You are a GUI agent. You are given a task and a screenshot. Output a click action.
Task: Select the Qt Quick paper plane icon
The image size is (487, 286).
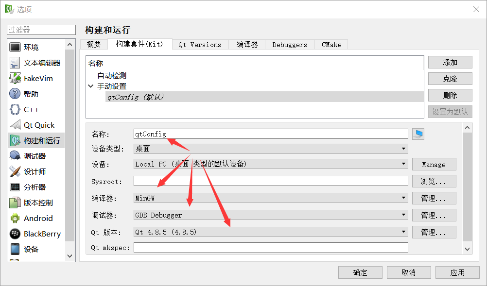point(15,125)
